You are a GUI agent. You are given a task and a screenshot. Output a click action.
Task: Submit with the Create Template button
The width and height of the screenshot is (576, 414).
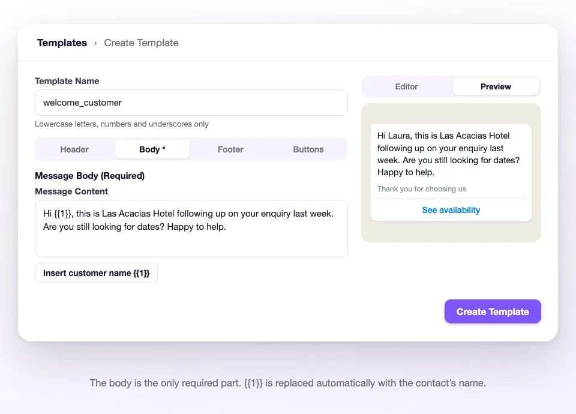coord(493,311)
